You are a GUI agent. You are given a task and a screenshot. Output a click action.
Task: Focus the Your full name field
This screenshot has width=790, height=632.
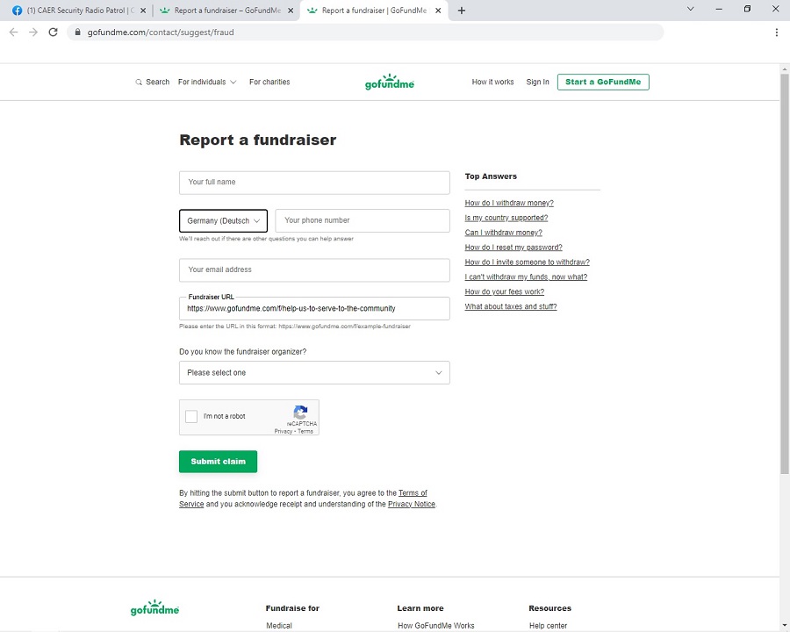pyautogui.click(x=314, y=183)
